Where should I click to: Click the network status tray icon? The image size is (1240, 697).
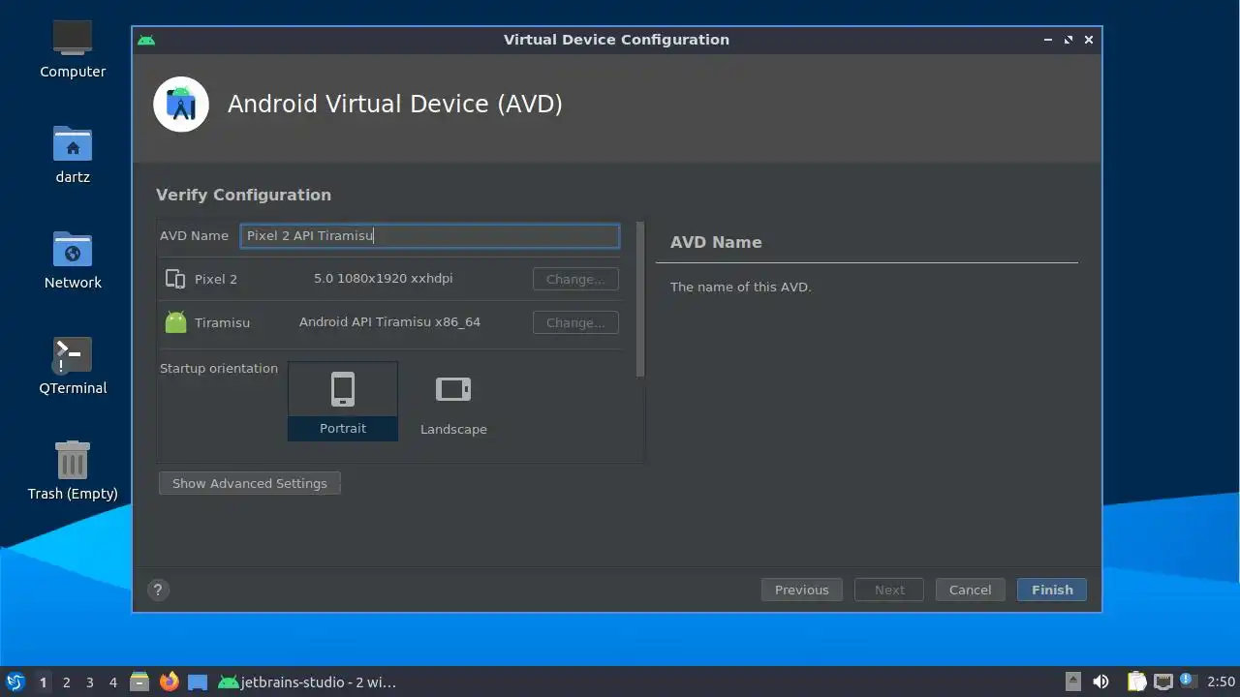tap(1163, 682)
